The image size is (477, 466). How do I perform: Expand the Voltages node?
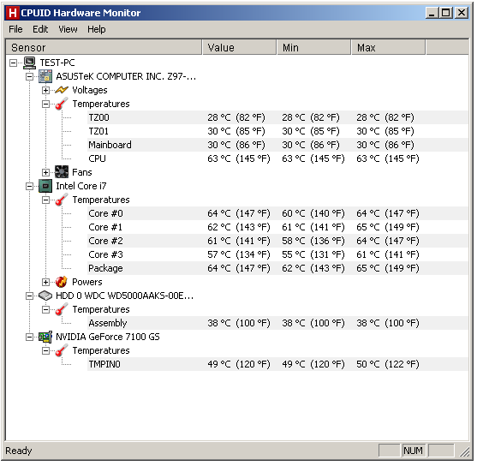pos(45,91)
